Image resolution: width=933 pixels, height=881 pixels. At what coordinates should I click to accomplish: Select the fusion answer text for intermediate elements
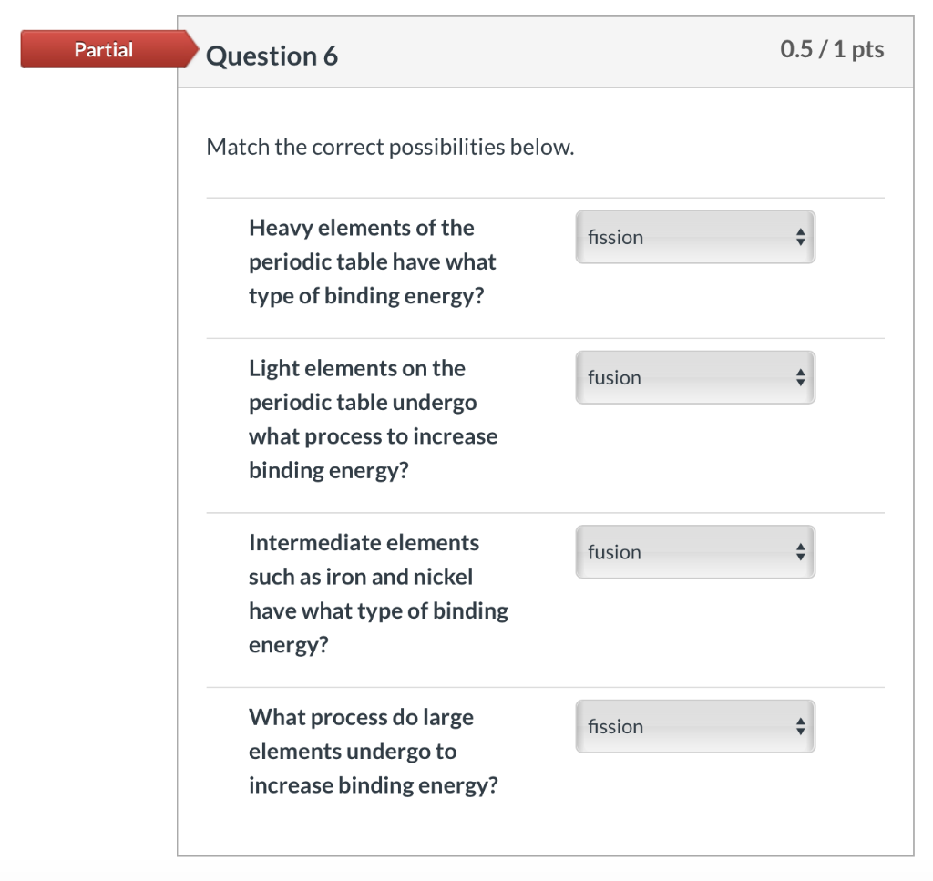613,552
